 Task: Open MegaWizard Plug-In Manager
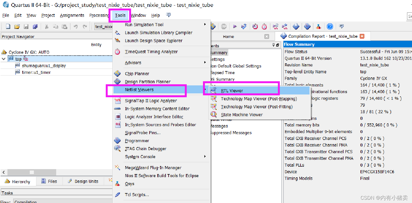tap(162, 167)
